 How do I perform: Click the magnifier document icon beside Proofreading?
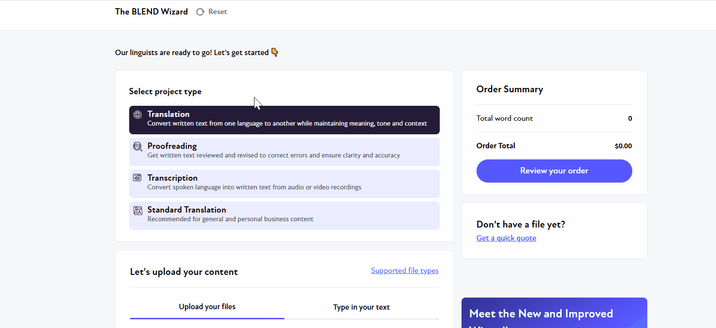pos(138,146)
